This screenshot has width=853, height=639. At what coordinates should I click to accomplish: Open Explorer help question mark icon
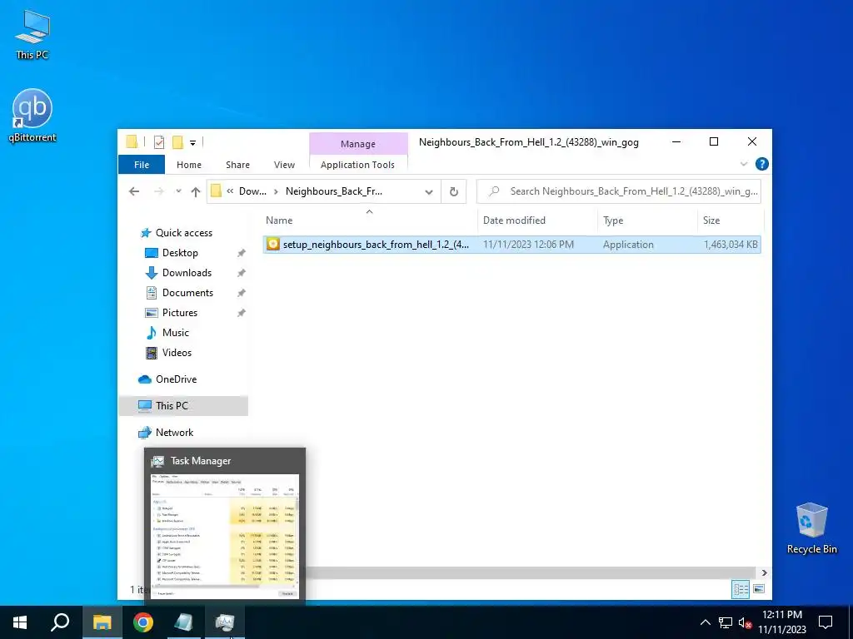tap(762, 164)
